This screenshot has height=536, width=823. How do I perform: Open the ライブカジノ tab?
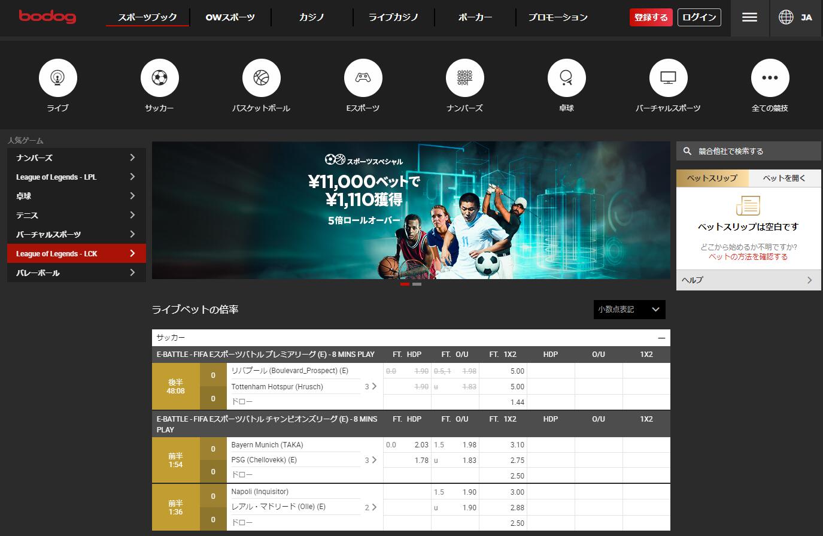point(393,17)
